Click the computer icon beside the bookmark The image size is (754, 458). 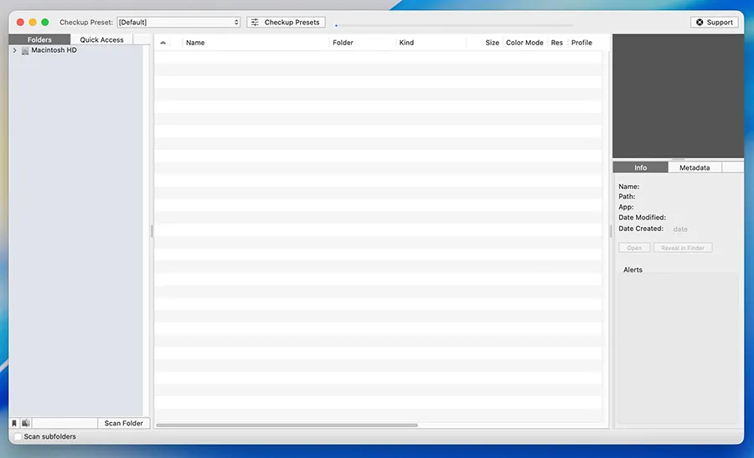[26, 423]
